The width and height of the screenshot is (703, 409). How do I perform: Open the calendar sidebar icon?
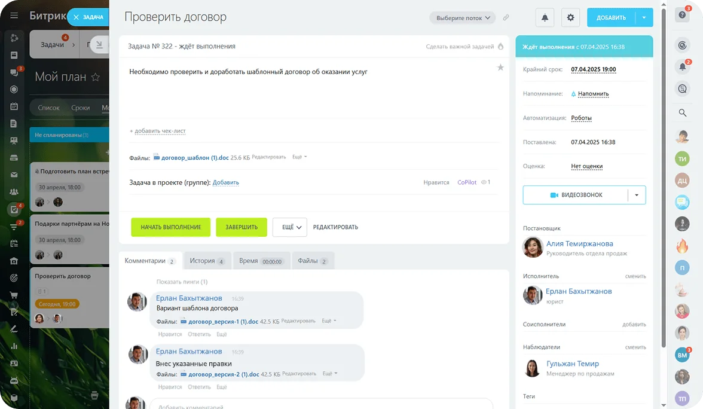coord(14,106)
